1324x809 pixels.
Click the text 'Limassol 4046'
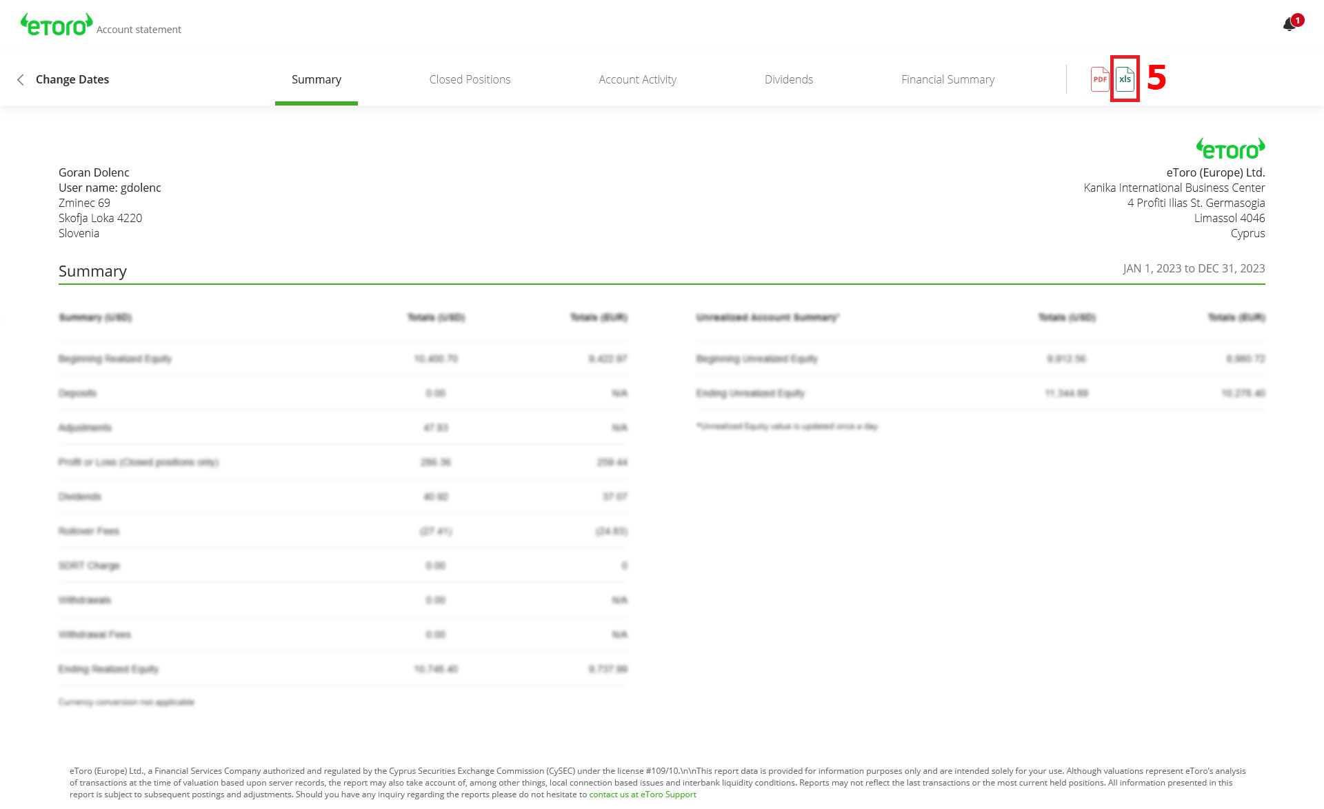coord(1230,218)
